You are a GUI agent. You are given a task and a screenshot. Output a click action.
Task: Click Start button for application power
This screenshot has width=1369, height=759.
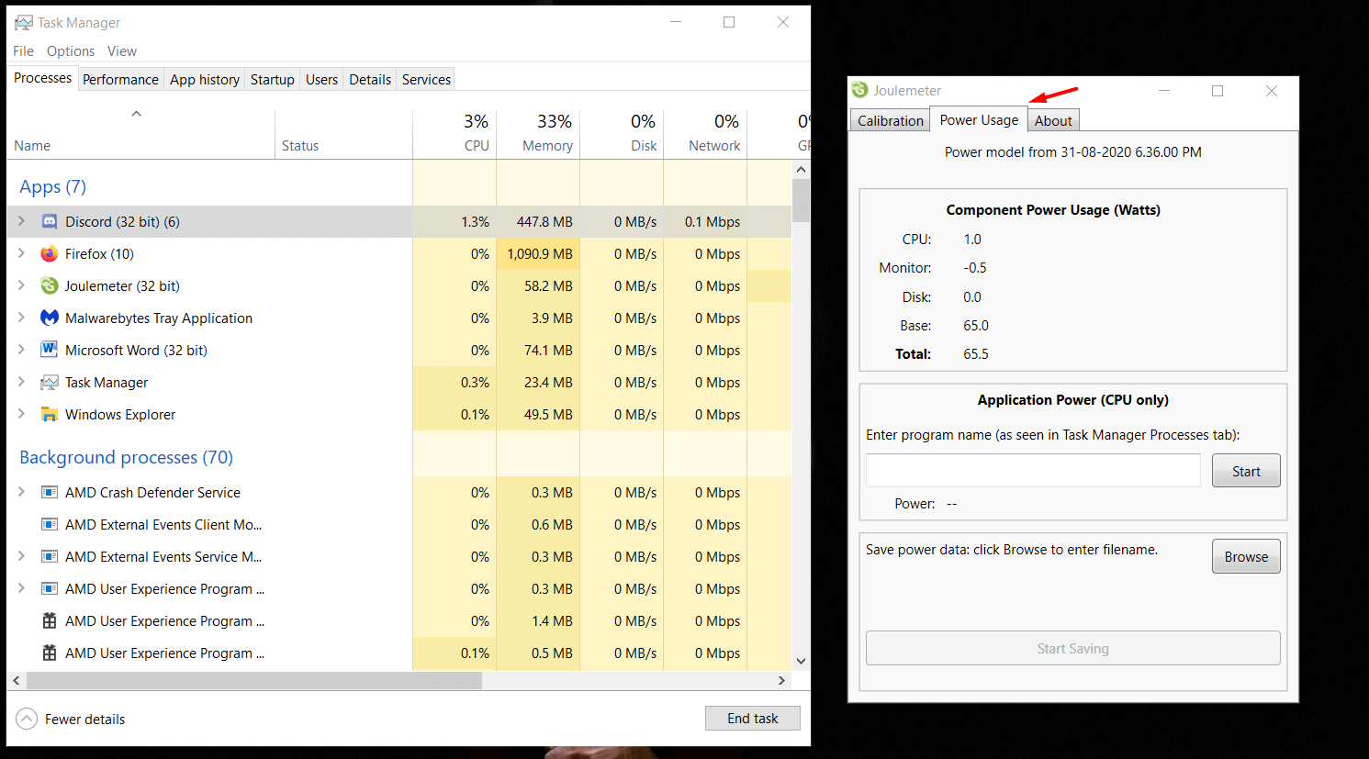[1246, 471]
